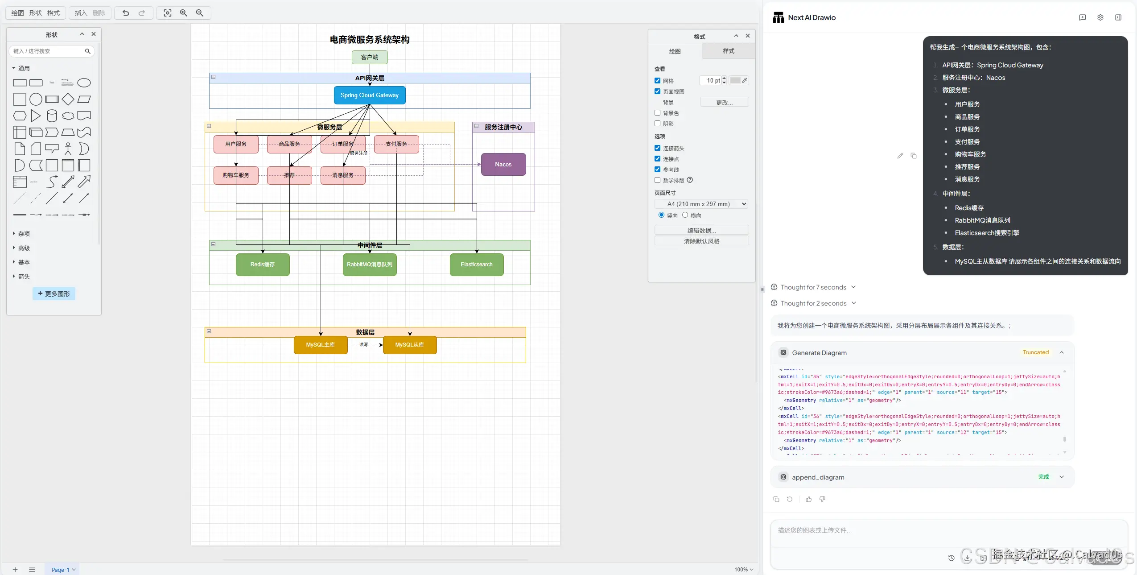Viewport: 1137px width, 575px height.
Task: Click the grid color swatch
Action: click(735, 80)
